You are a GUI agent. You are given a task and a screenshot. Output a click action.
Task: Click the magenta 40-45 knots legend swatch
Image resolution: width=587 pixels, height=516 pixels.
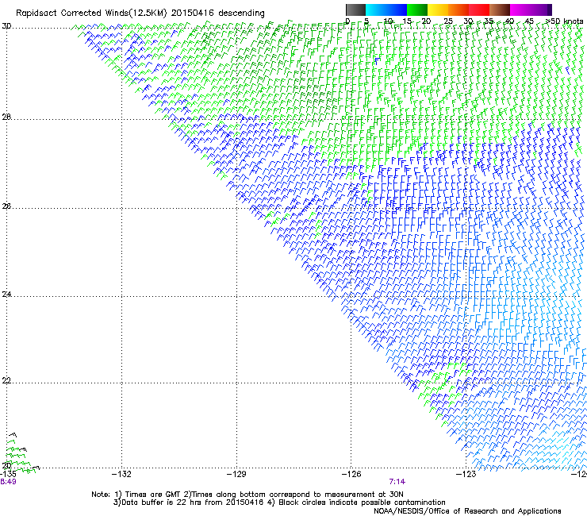click(x=520, y=10)
